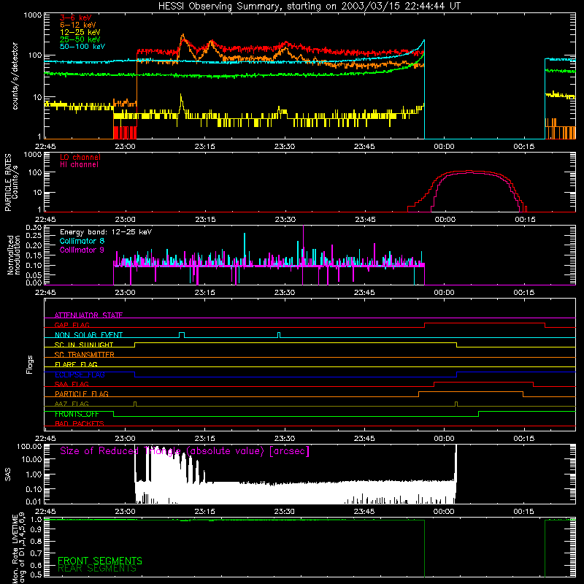Click the SC_IN_SUNLIGHT flag label
The height and width of the screenshot is (584, 584).
coord(84,345)
